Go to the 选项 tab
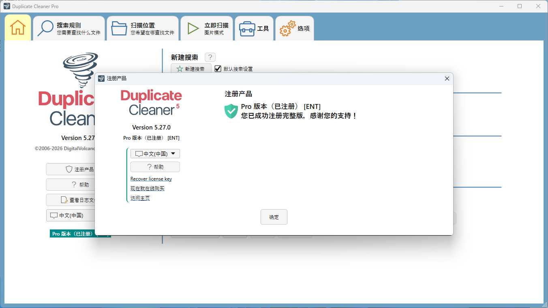 295,28
